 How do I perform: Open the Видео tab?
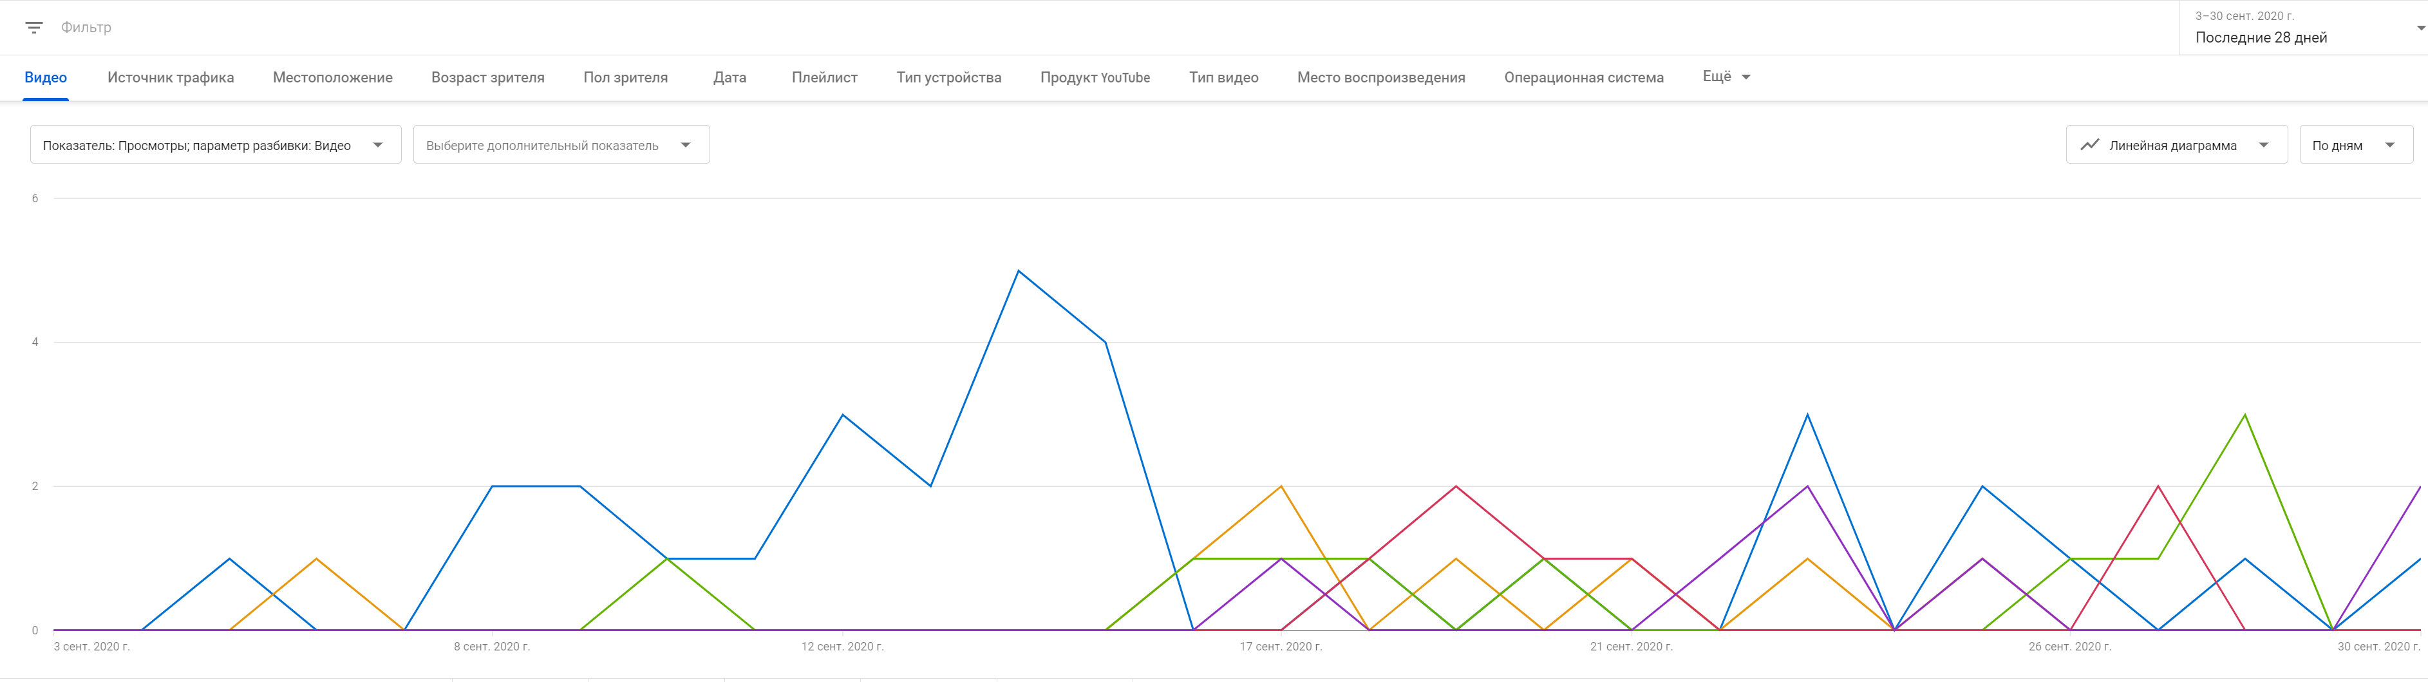click(x=45, y=77)
